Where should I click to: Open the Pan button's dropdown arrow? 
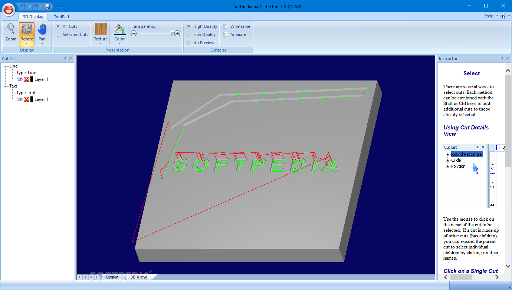pos(42,43)
